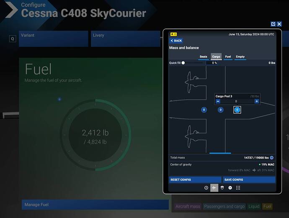Click the fuel gauge dial
Image resolution: width=289 pixels, height=218 pixels.
click(95, 135)
